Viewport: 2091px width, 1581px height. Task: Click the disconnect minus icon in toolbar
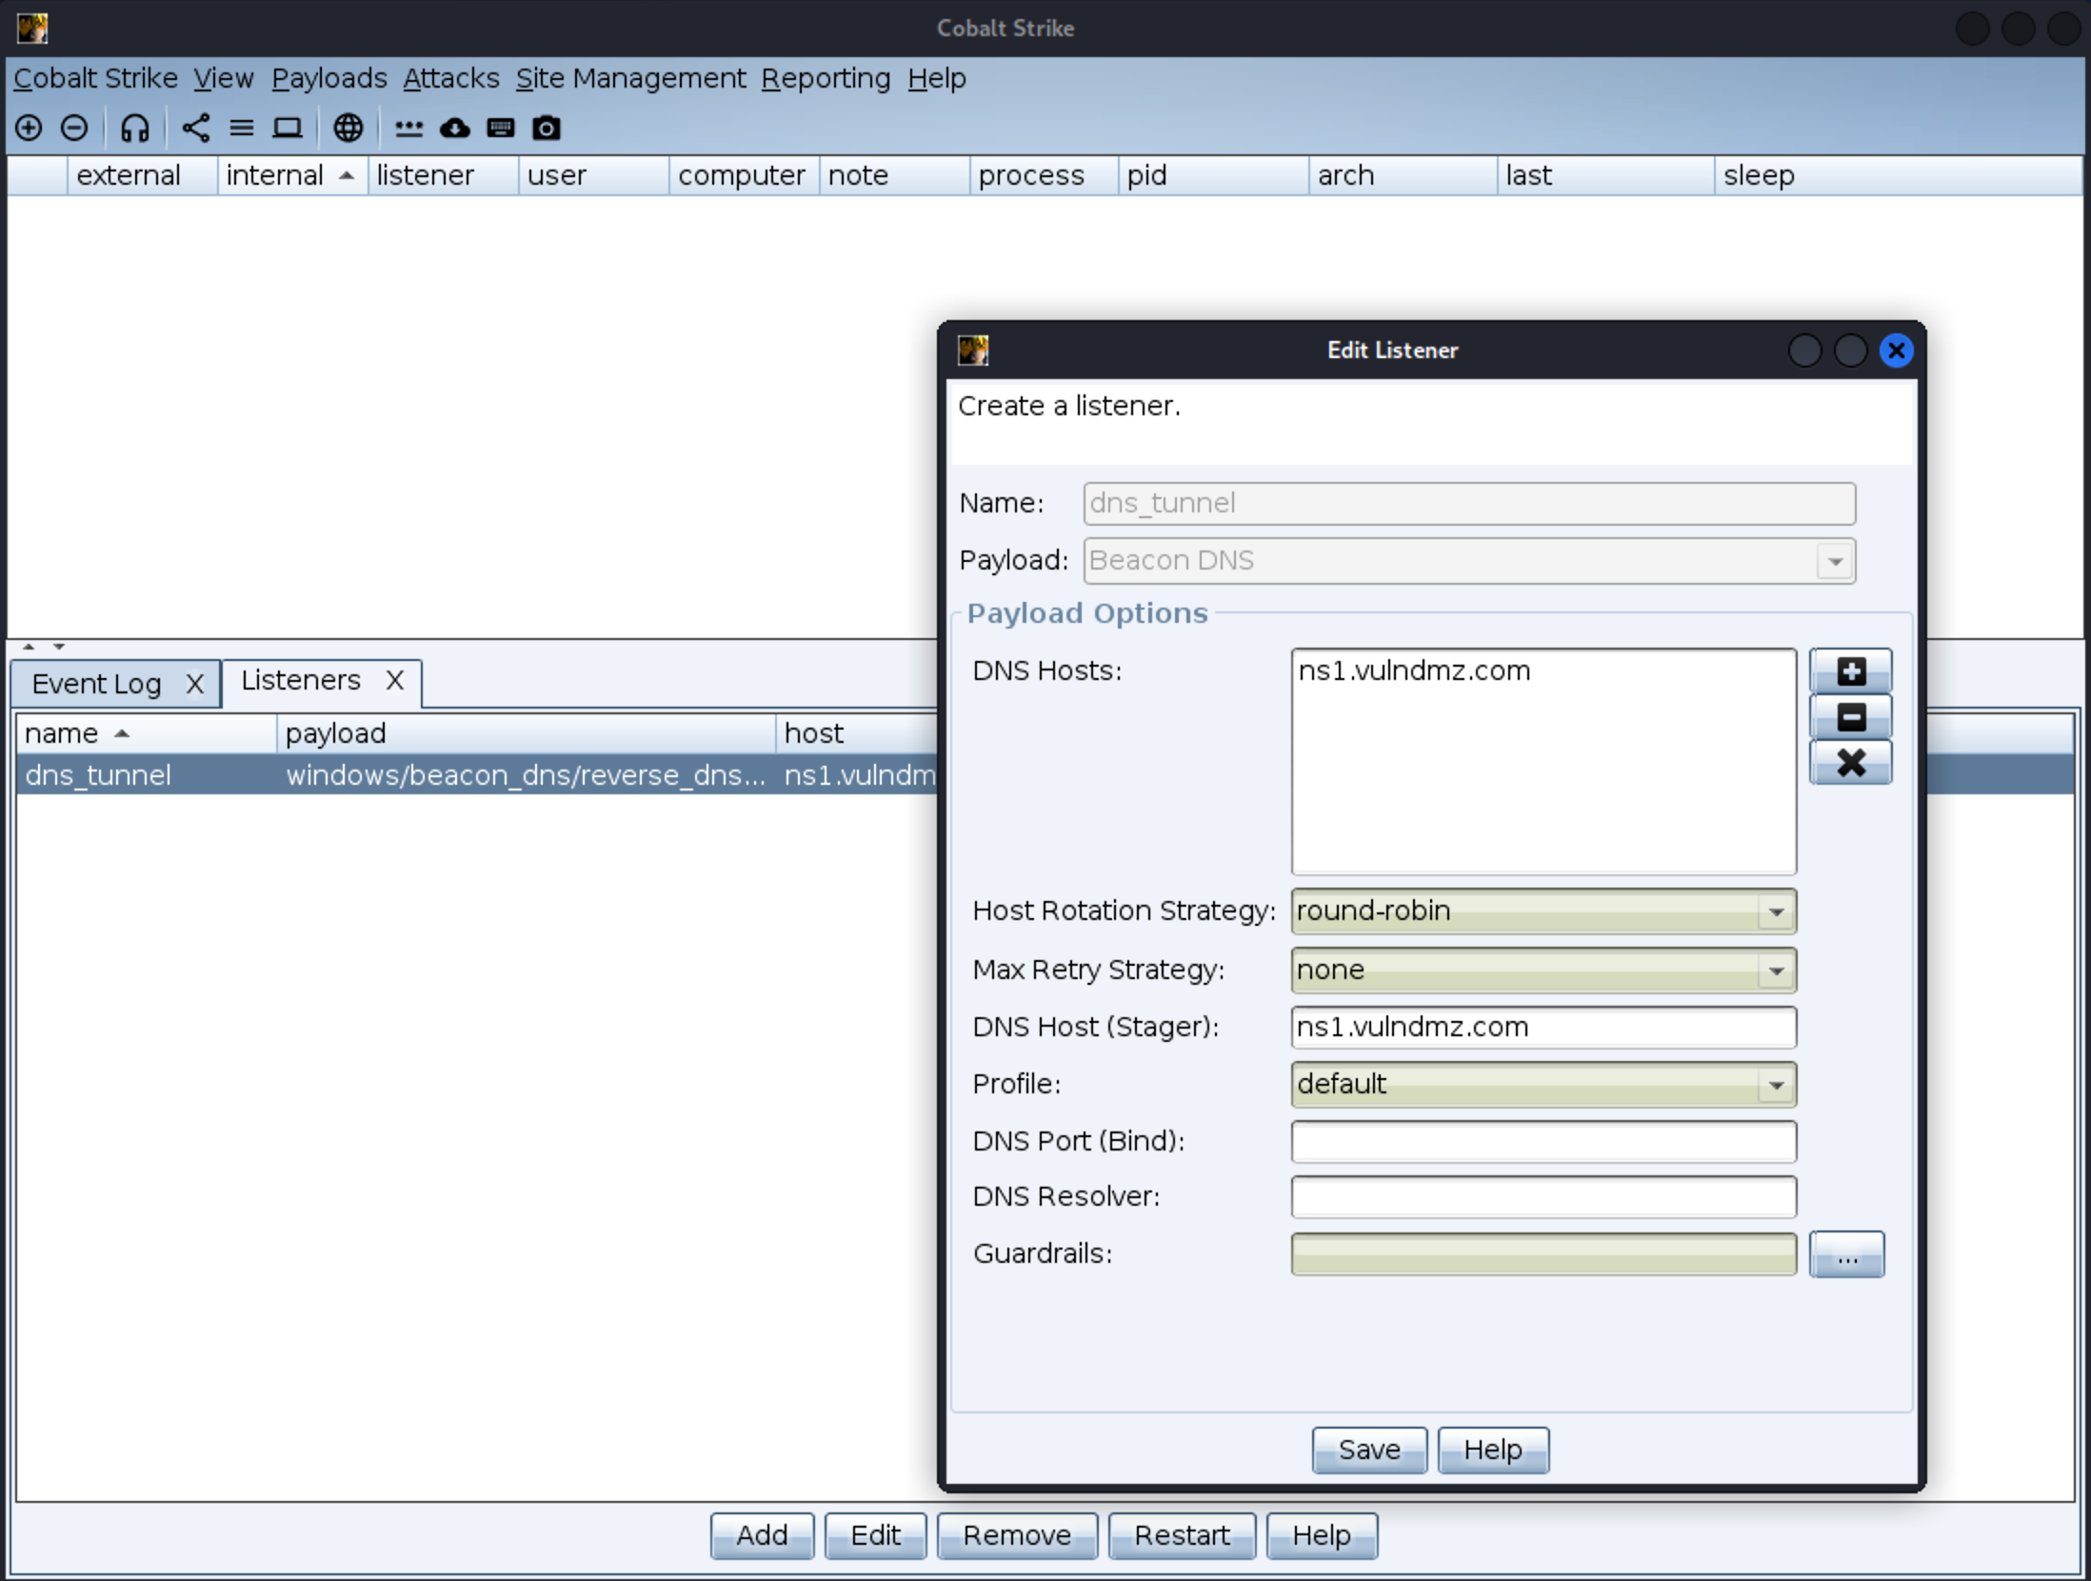click(74, 128)
